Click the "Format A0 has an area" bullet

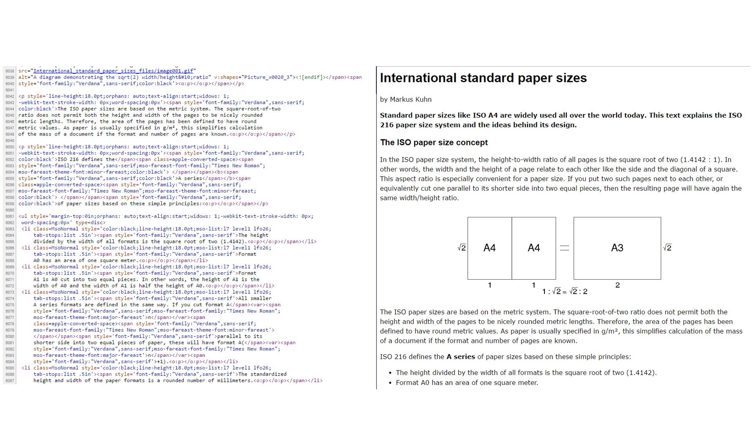[x=467, y=383]
